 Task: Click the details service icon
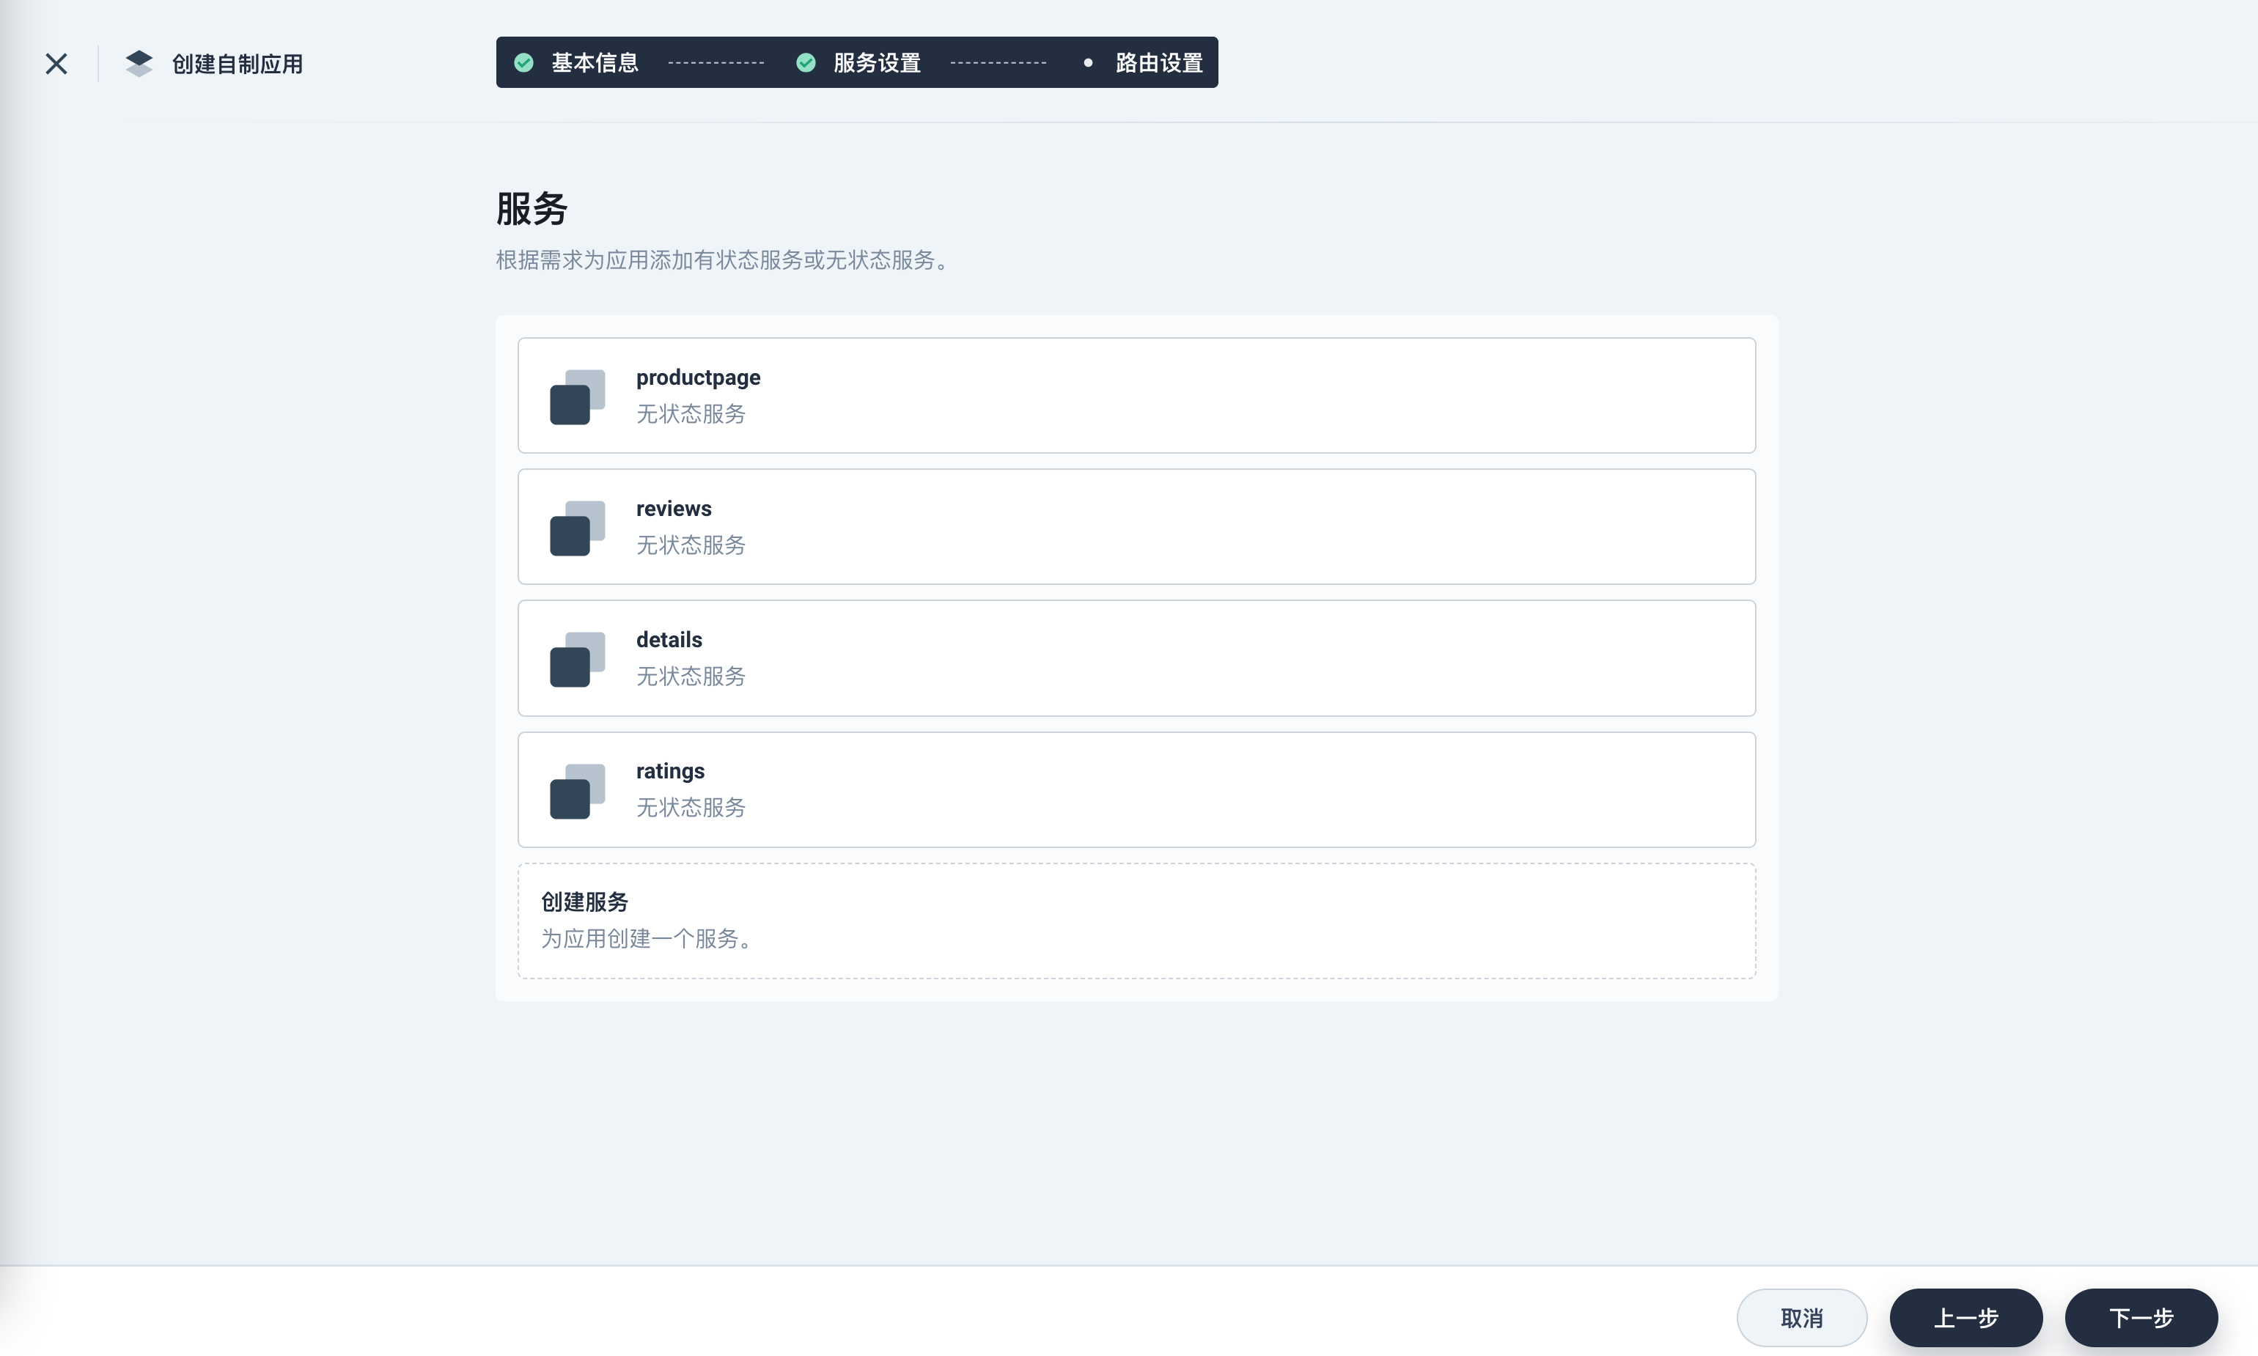click(x=577, y=659)
